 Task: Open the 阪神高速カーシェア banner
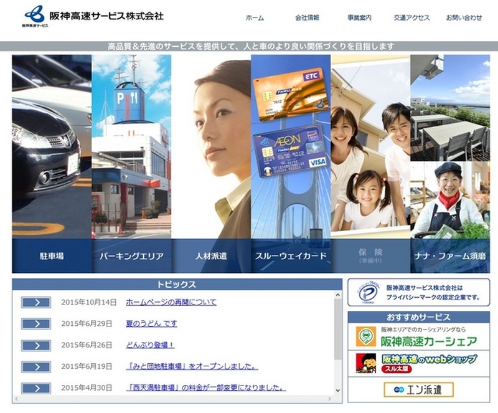tap(418, 337)
